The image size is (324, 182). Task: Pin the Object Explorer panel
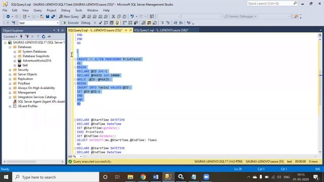(x=58, y=30)
